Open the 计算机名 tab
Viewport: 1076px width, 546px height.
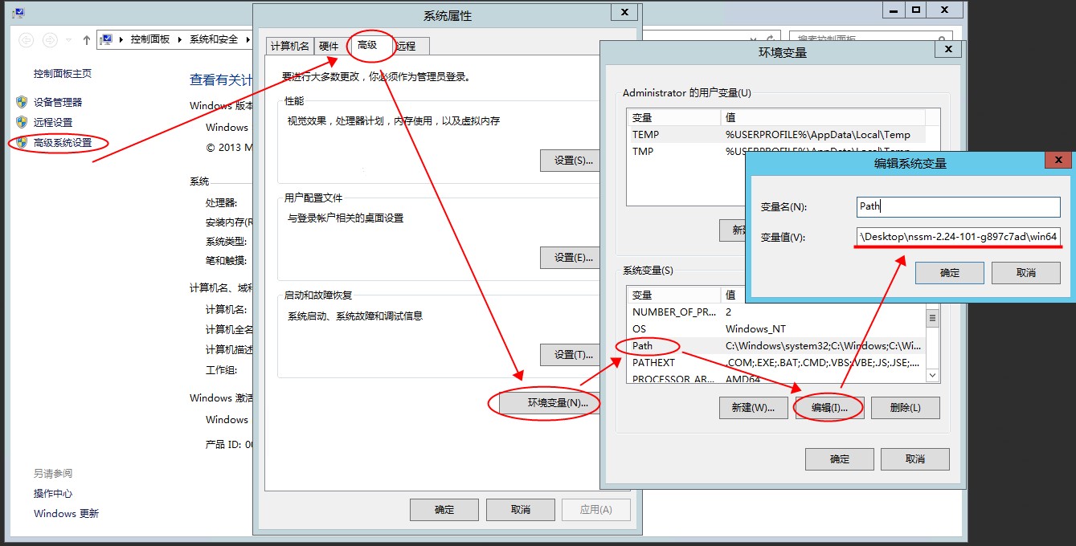pyautogui.click(x=289, y=47)
